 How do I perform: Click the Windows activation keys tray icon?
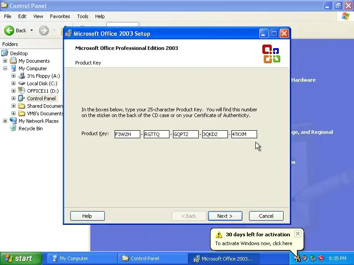click(x=297, y=258)
